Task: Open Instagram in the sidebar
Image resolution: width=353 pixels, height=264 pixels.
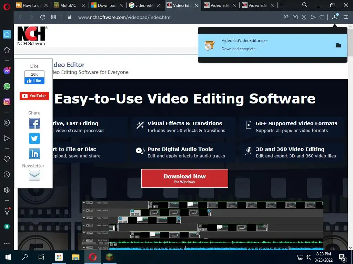Action: [x=7, y=102]
